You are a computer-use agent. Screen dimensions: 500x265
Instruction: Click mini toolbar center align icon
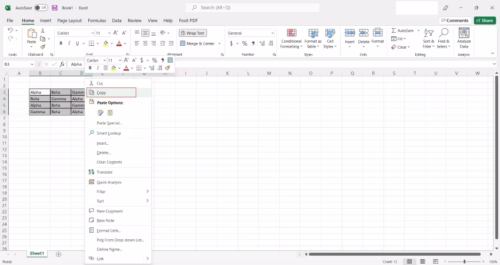pos(105,67)
